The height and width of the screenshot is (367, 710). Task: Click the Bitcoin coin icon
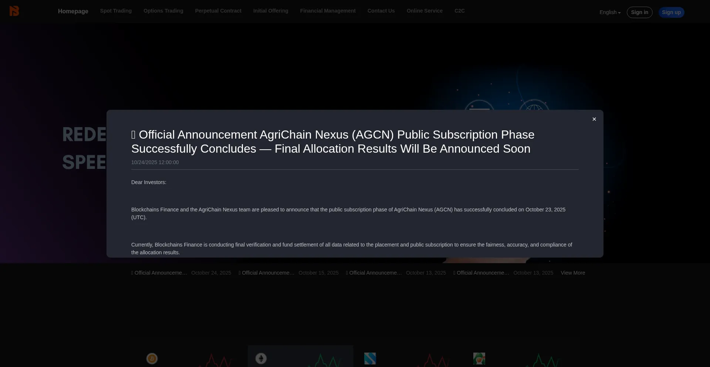pyautogui.click(x=152, y=358)
